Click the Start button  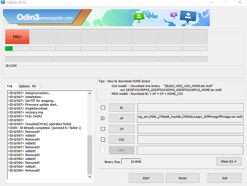point(146,178)
